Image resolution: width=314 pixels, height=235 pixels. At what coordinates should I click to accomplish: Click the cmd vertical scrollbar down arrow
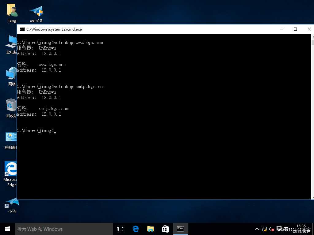pyautogui.click(x=313, y=197)
